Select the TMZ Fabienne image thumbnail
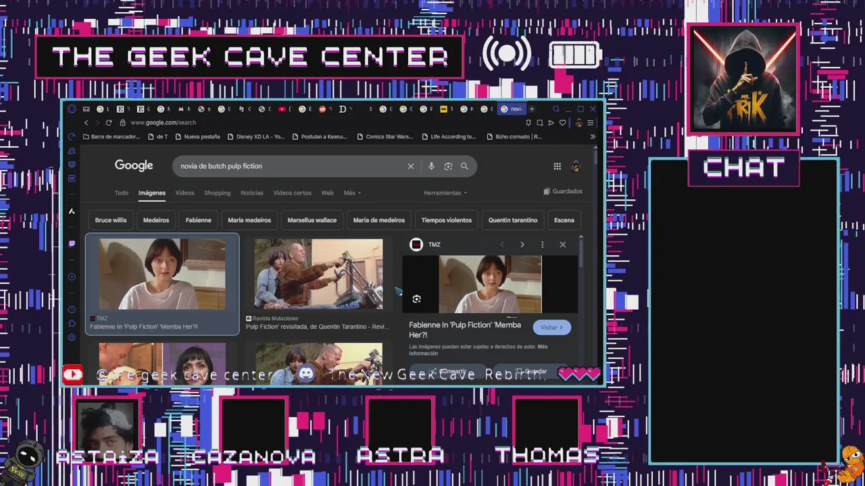This screenshot has height=486, width=865. (162, 273)
